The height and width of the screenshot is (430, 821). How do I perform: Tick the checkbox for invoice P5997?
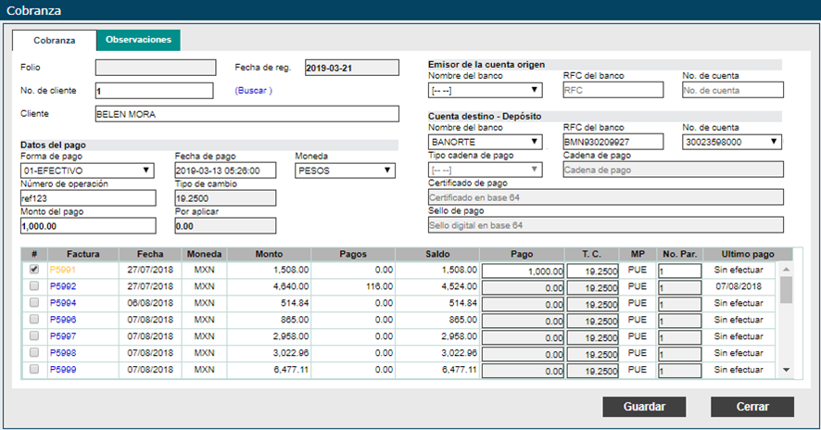pyautogui.click(x=34, y=336)
